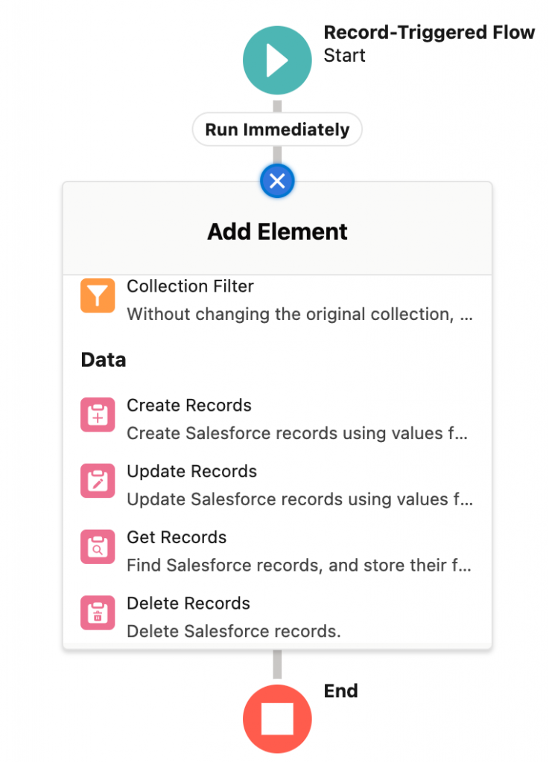Click the Update Records pencil icon
549x762 pixels.
click(x=96, y=481)
